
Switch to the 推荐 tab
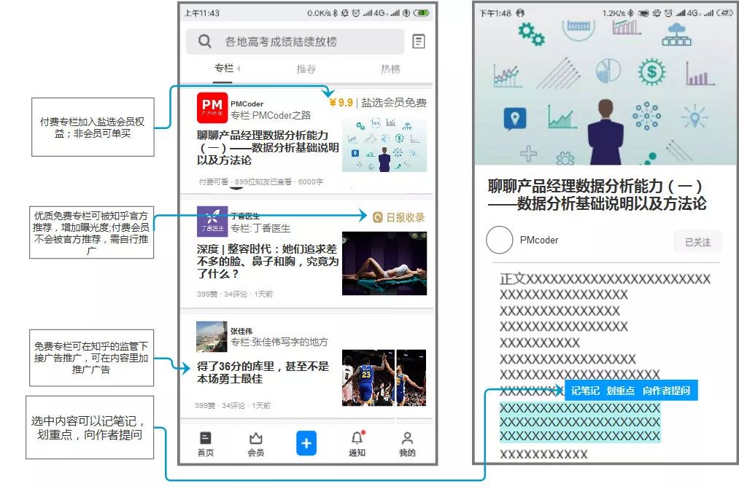point(306,69)
